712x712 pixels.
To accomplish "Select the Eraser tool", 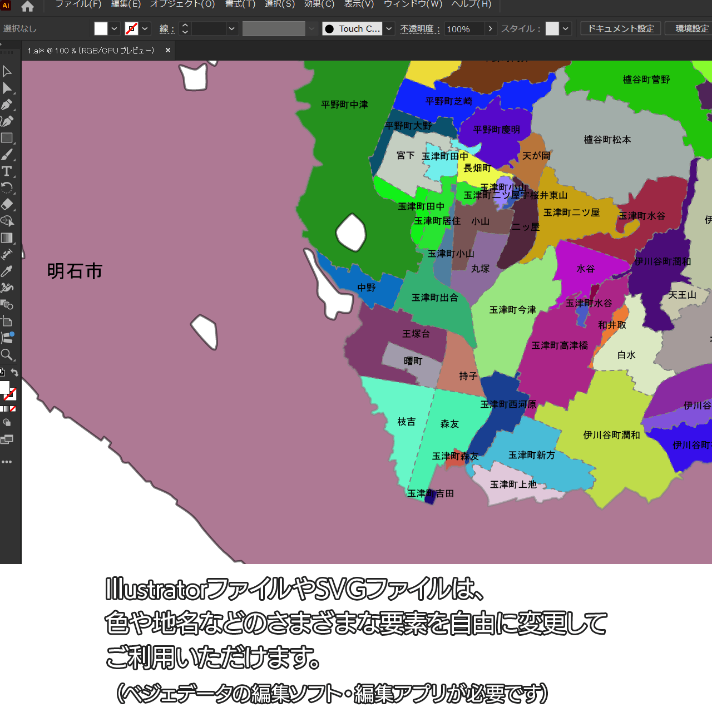I will pos(7,205).
